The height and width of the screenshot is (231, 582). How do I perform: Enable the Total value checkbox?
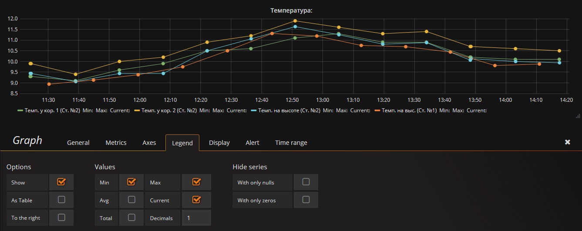(131, 217)
